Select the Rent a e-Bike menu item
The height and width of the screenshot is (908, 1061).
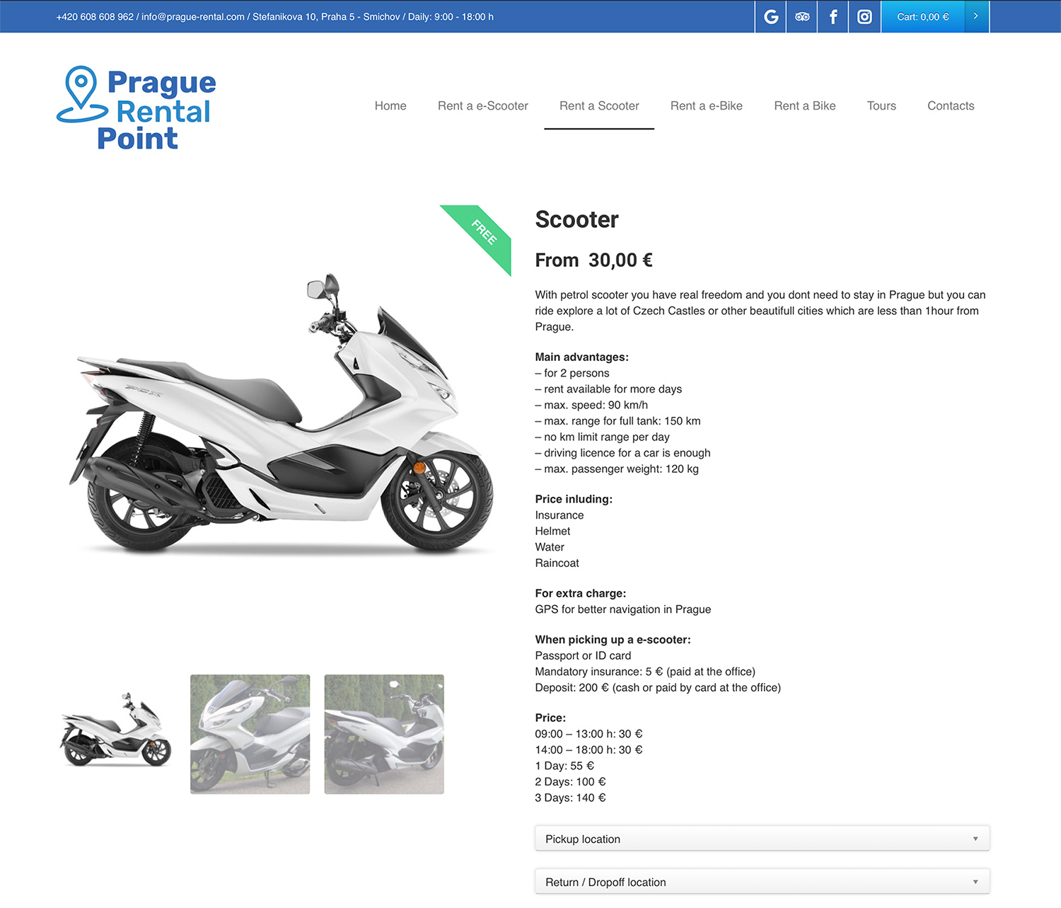[x=707, y=105]
